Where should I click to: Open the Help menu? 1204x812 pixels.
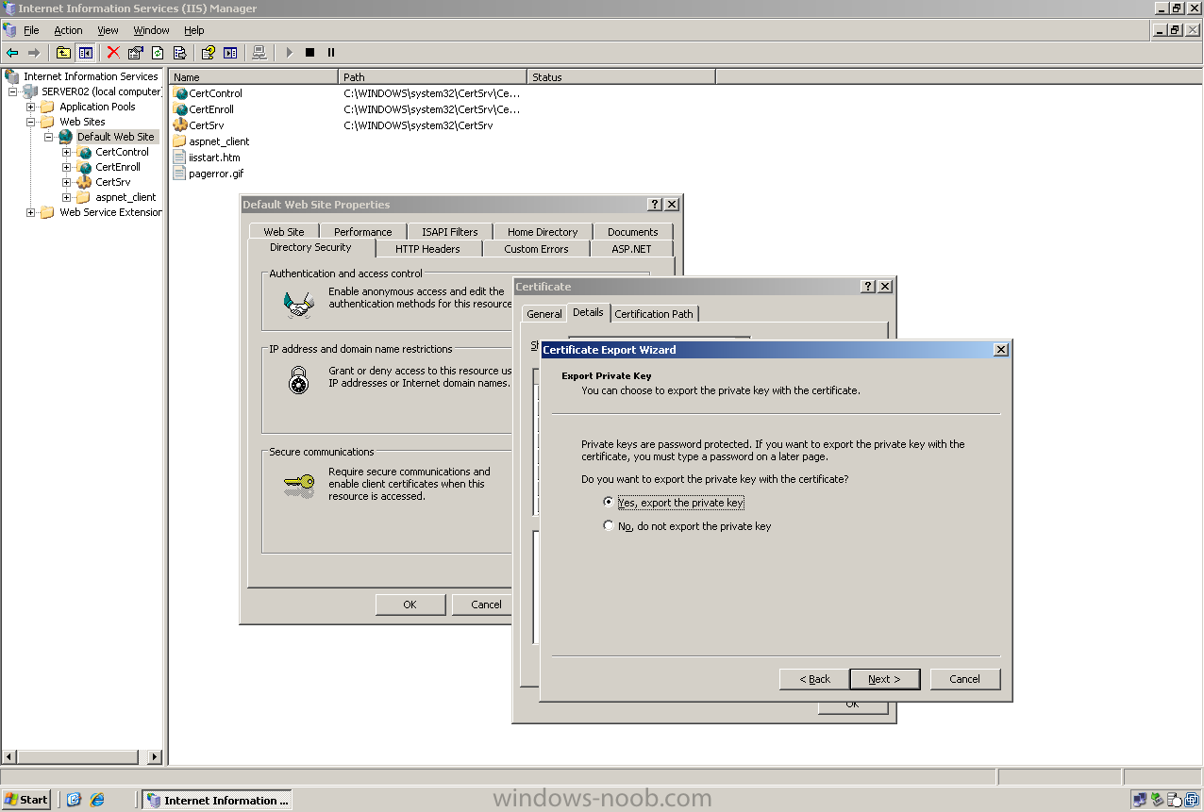193,30
